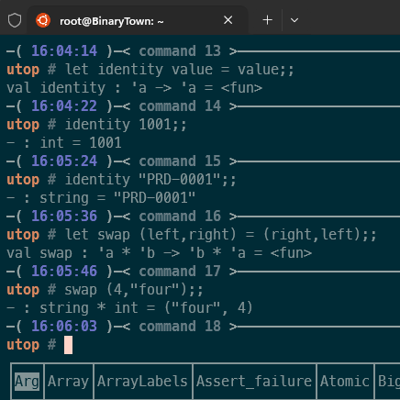400x400 pixels.
Task: Click the text 'identity "PRD-0001";;'
Action: pyautogui.click(x=150, y=180)
